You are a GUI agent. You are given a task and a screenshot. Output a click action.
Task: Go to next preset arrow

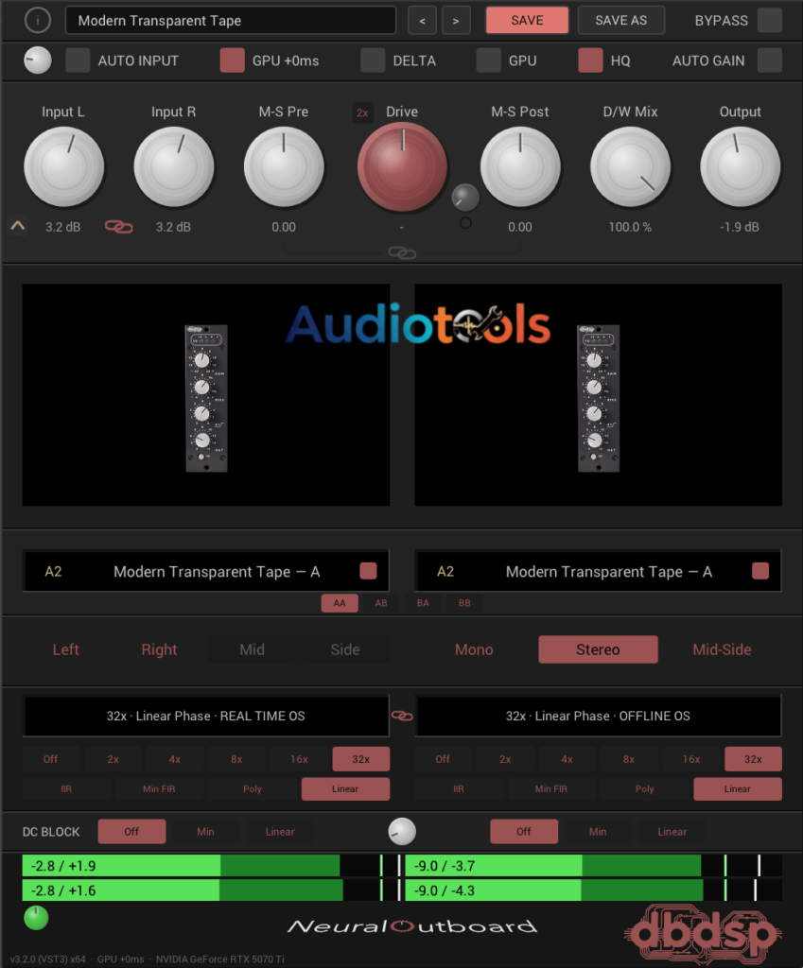456,21
